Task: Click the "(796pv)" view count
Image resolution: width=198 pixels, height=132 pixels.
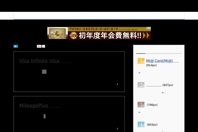Action: pos(152,105)
